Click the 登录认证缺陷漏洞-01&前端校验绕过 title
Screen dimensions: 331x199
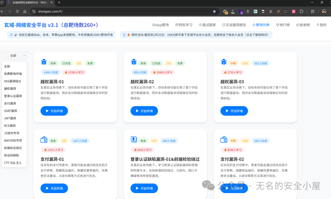pos(165,159)
